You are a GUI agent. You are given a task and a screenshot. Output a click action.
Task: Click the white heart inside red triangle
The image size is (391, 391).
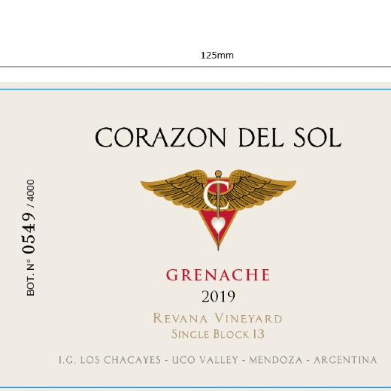pyautogui.click(x=218, y=225)
